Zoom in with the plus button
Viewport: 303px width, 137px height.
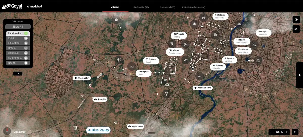tap(287, 132)
